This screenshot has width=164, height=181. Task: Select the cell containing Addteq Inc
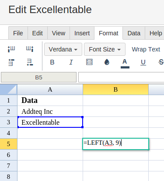50,111
